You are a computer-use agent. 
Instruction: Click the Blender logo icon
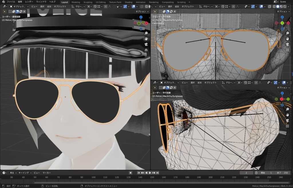pyautogui.click(x=3, y=2)
